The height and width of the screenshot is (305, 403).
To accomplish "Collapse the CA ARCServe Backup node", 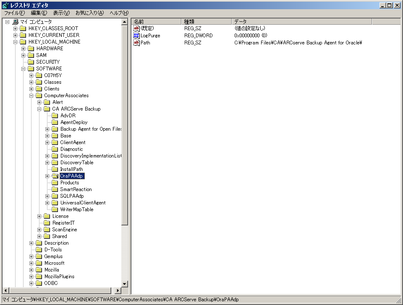I will pyautogui.click(x=39, y=109).
